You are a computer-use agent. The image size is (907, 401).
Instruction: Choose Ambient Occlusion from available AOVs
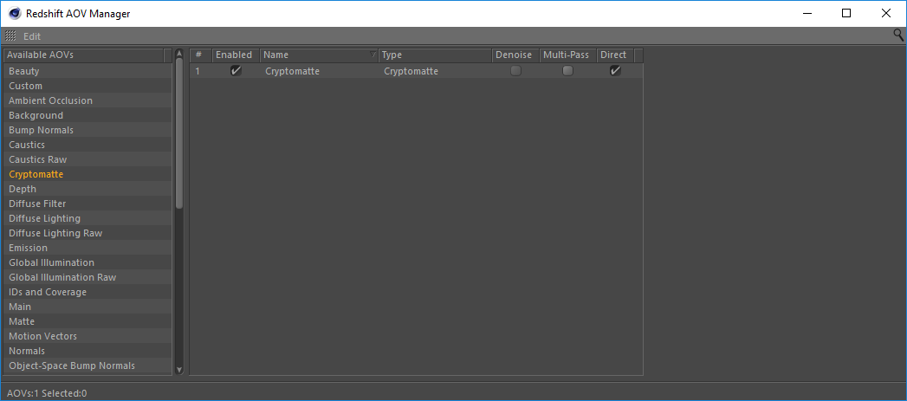coord(50,100)
